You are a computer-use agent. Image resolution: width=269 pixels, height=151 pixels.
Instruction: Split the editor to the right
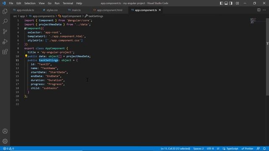259,10
